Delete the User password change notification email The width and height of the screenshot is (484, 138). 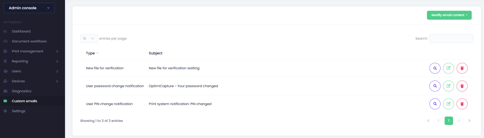tap(462, 86)
